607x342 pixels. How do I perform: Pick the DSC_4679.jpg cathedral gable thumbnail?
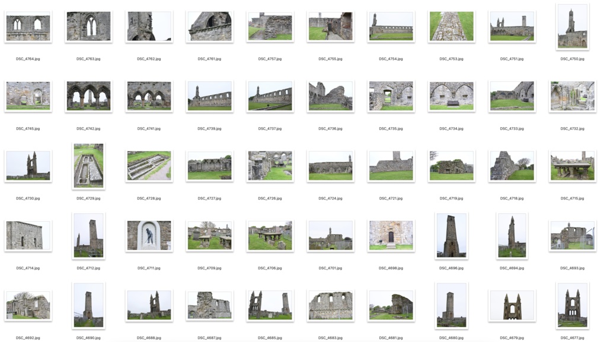point(512,306)
